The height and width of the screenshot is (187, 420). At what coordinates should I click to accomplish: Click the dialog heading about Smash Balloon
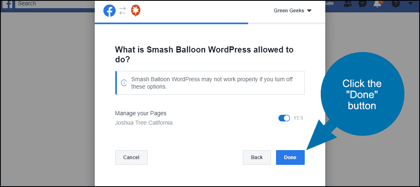204,55
